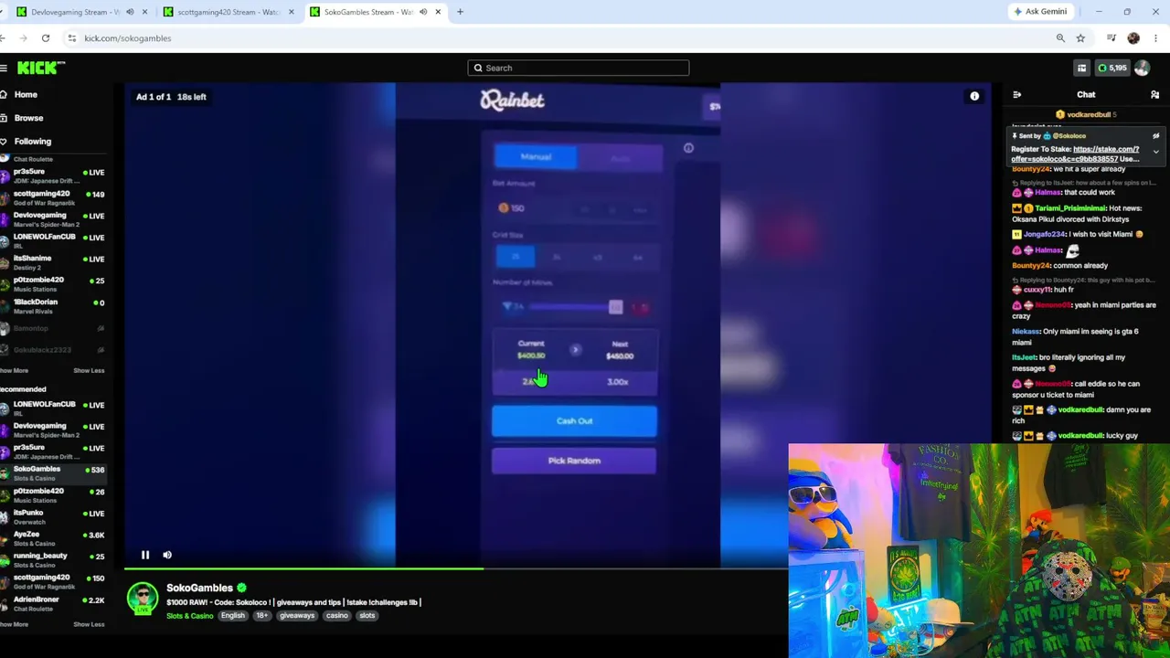Screen dimensions: 1170x658
Task: Pause the video ad
Action: point(144,555)
